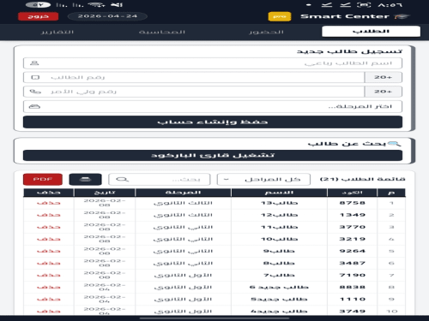Click حذف for student code 3770
This screenshot has width=429, height=321.
49,227
